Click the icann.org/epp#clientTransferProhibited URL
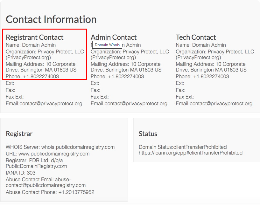 [x=191, y=153]
